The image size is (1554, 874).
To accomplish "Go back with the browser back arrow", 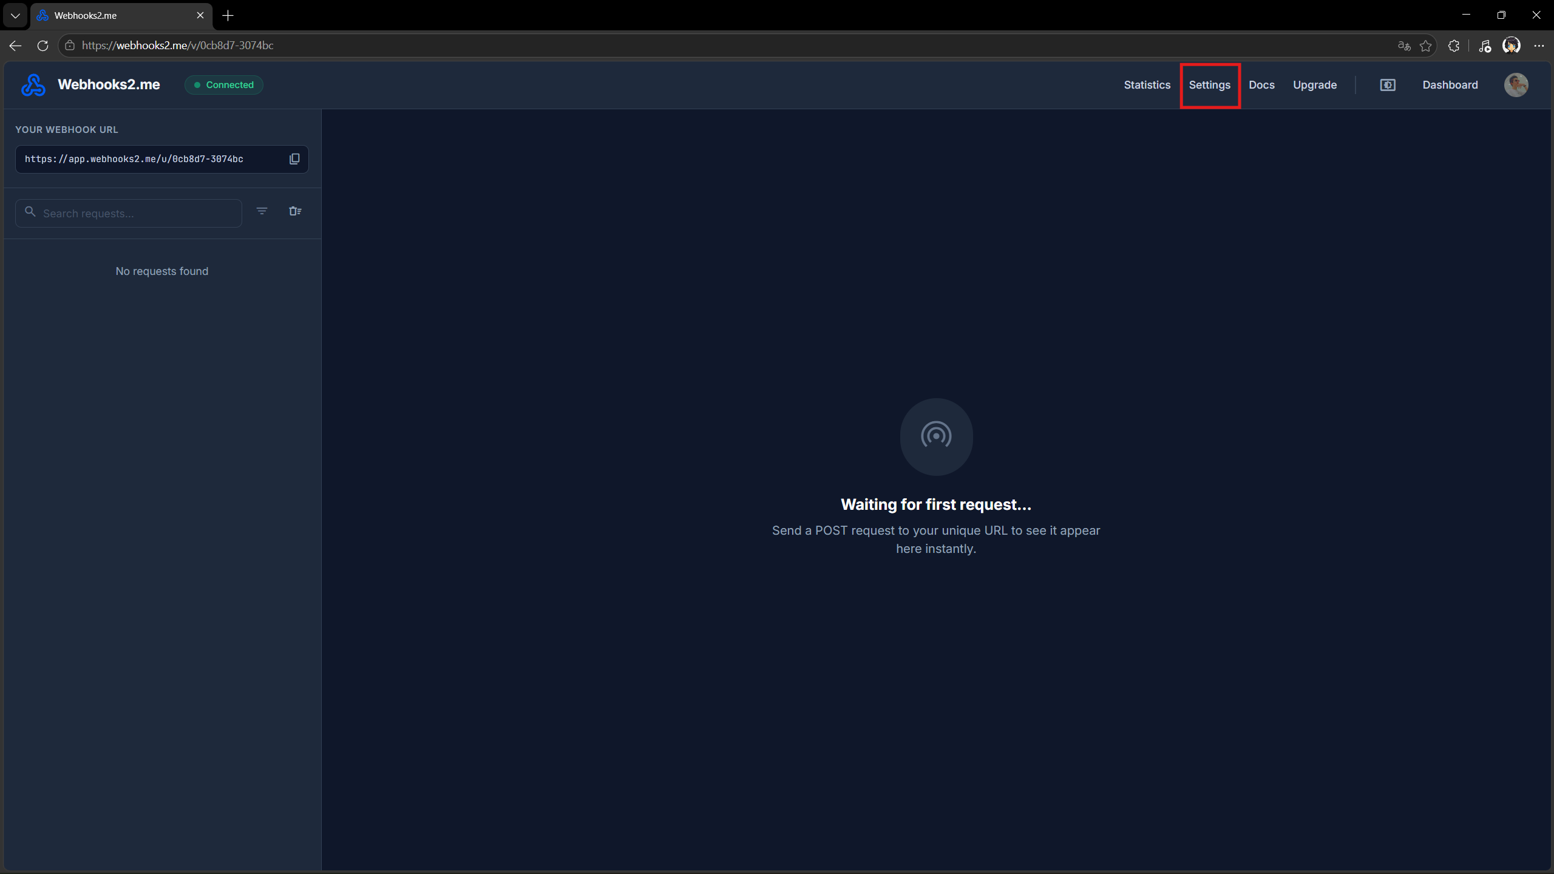I will tap(15, 46).
